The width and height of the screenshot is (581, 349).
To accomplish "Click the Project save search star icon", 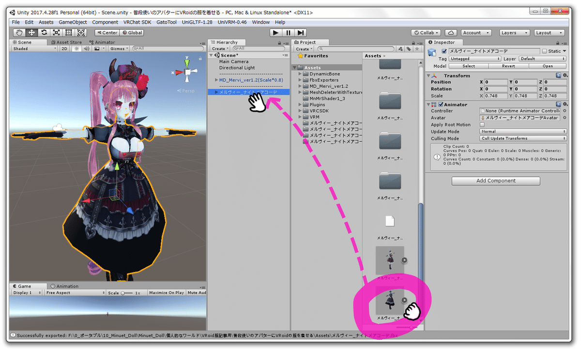I will point(417,49).
